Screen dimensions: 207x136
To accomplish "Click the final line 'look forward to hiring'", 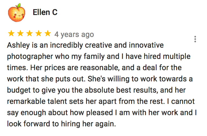I will click(x=43, y=124).
